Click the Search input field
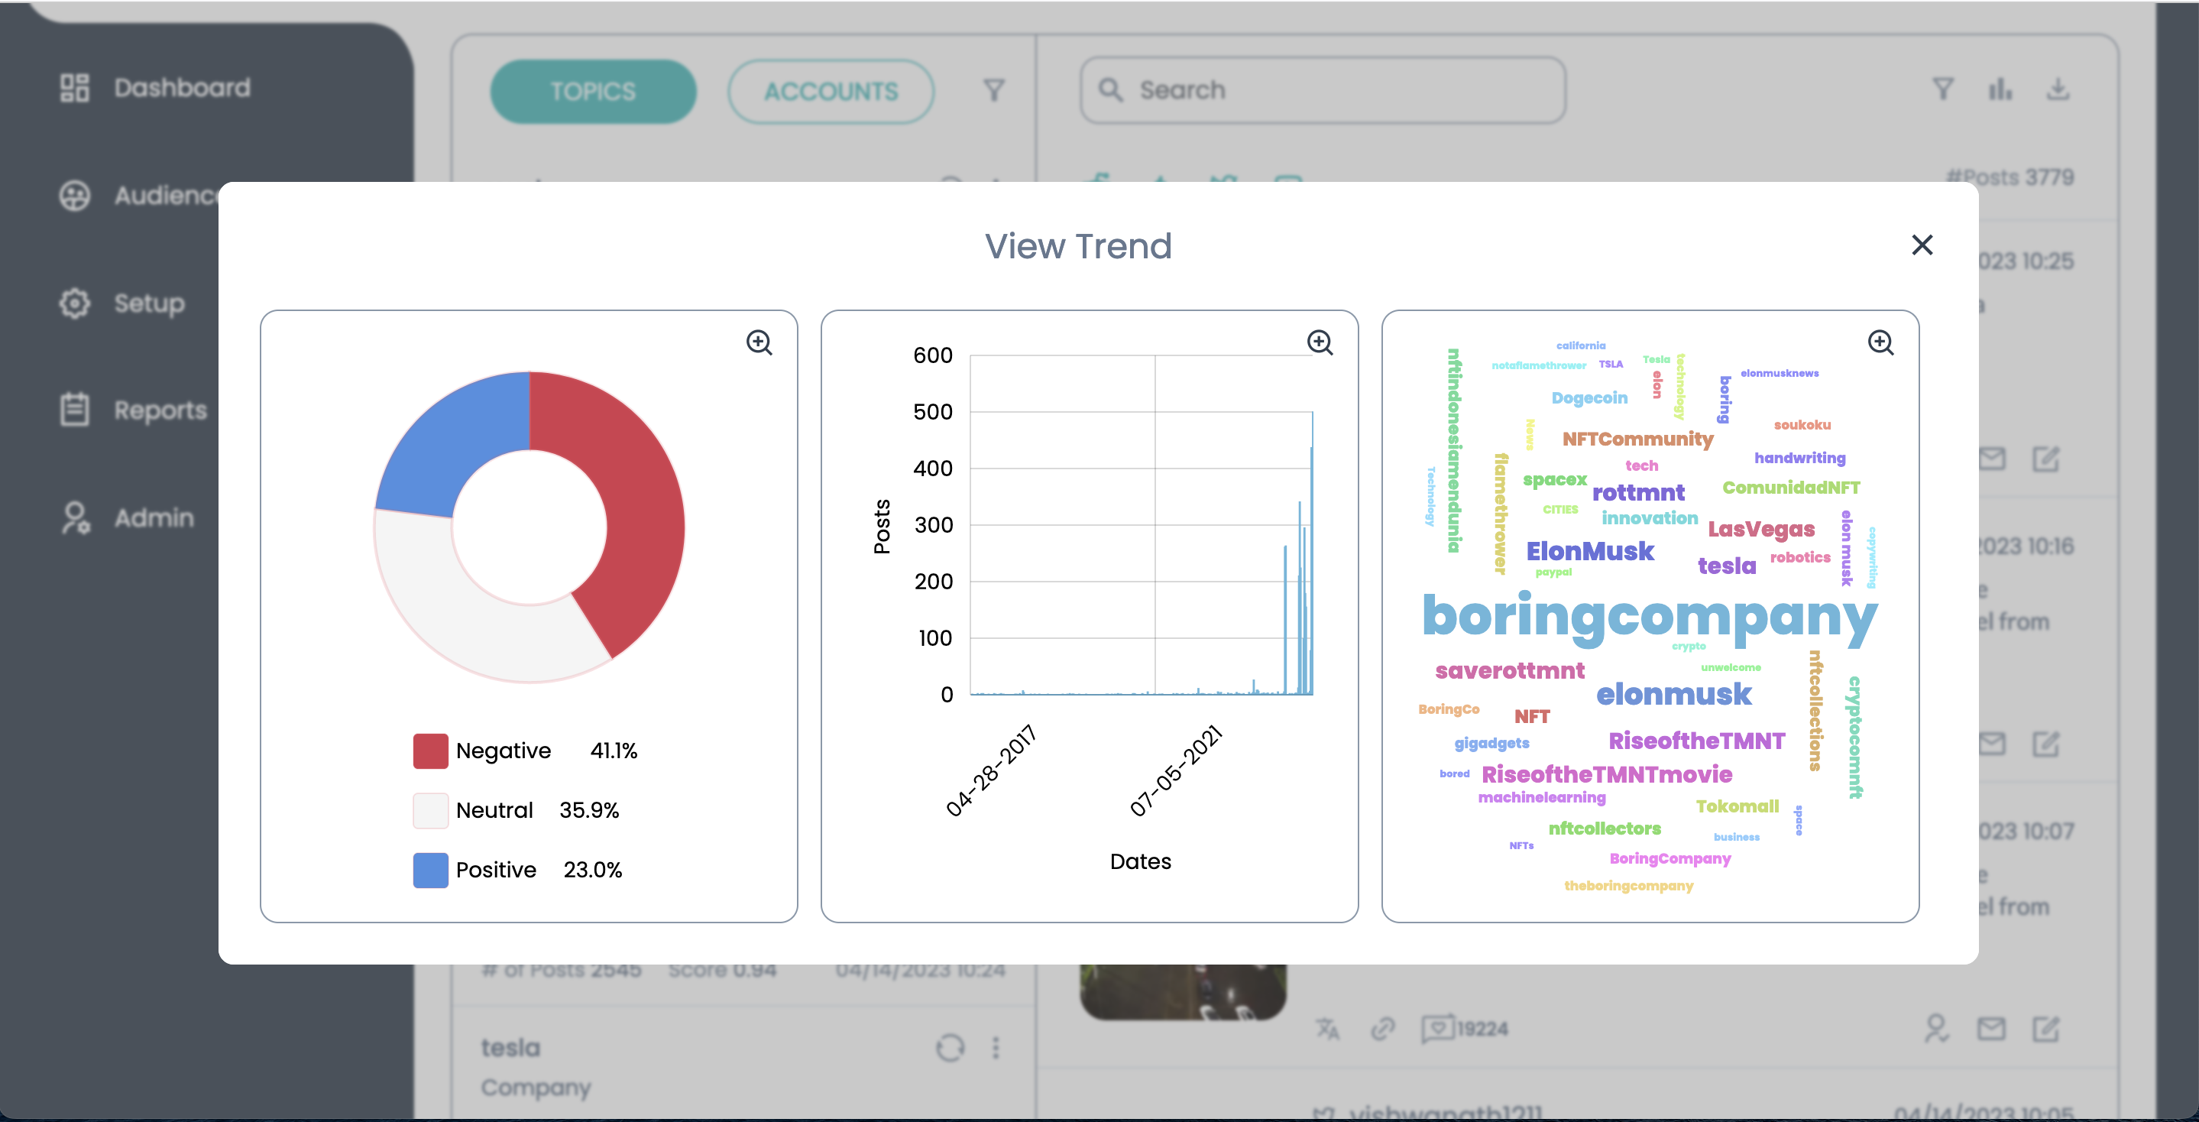 tap(1323, 90)
